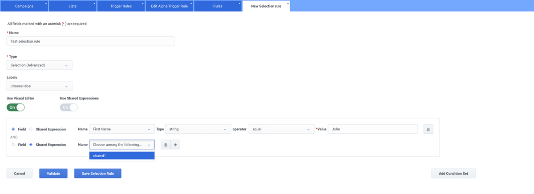Click the Name field containing Test selection rule
The image size is (534, 194).
click(x=90, y=41)
